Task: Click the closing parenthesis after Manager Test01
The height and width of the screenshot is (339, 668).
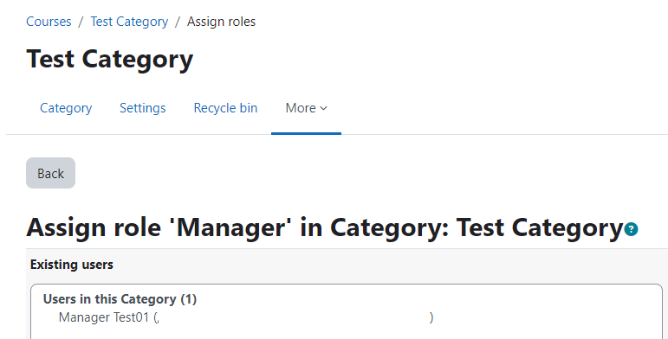Action: coord(431,317)
